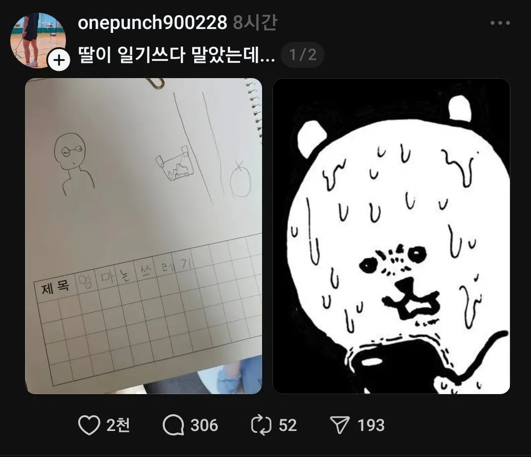View the 2천 likes count
Viewport: 531px width, 457px height.
(118, 425)
